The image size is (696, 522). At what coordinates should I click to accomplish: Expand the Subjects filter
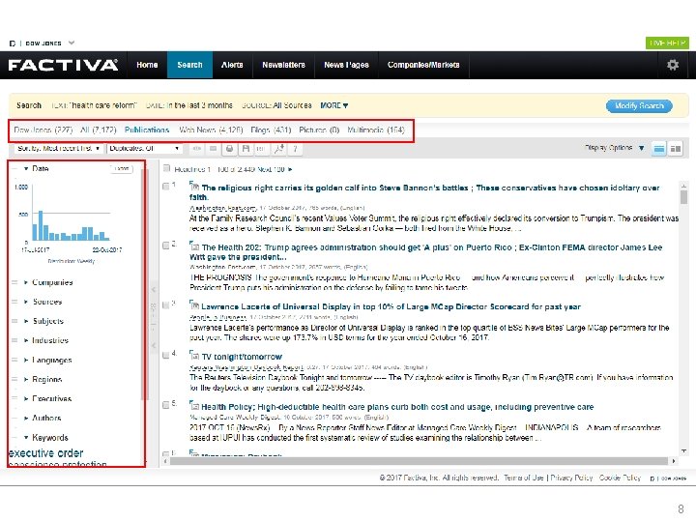click(x=26, y=321)
